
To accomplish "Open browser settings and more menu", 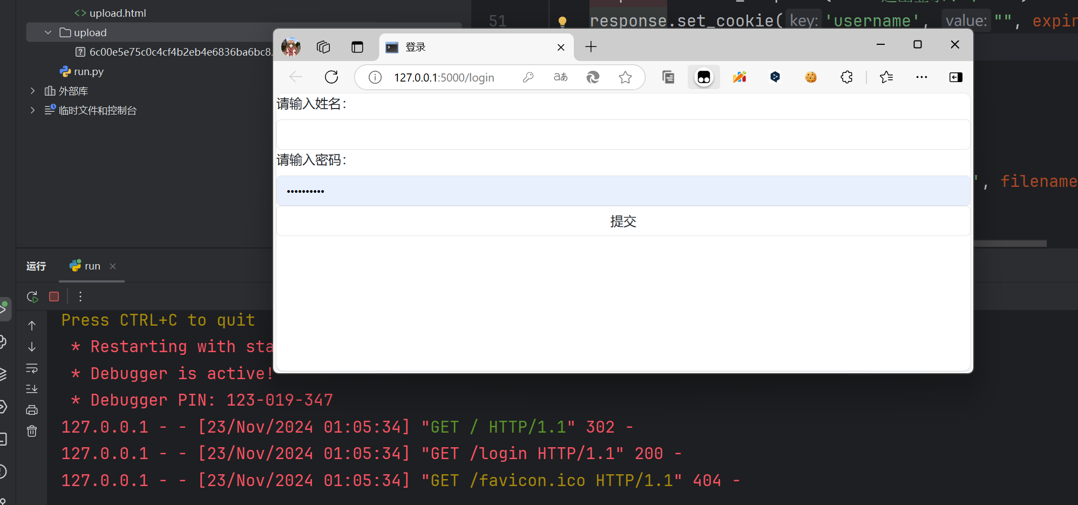I will [x=921, y=77].
